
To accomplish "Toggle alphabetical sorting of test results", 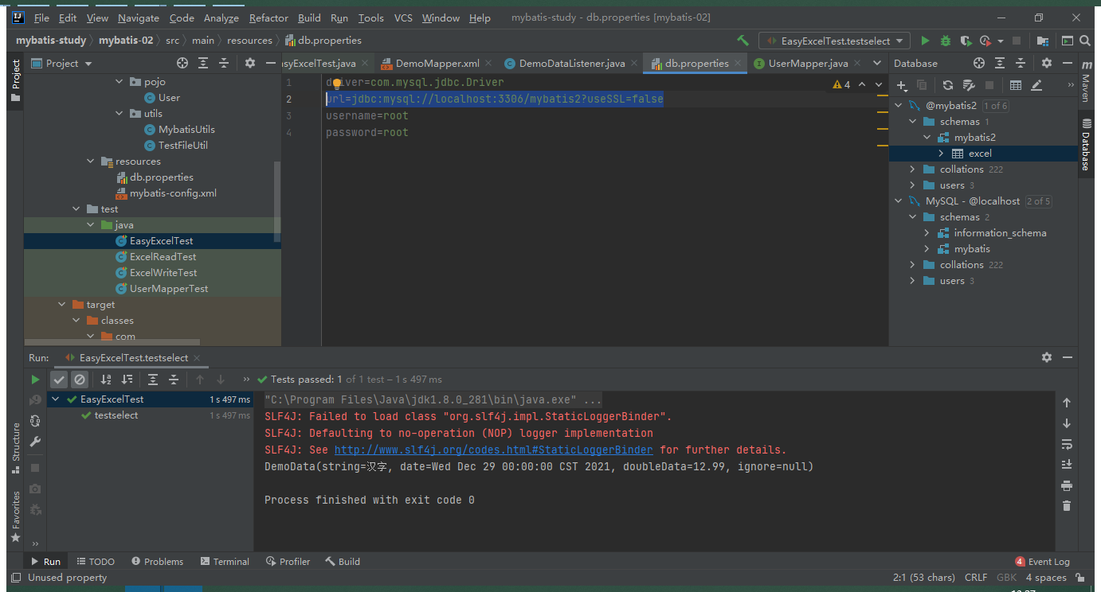I will 105,378.
